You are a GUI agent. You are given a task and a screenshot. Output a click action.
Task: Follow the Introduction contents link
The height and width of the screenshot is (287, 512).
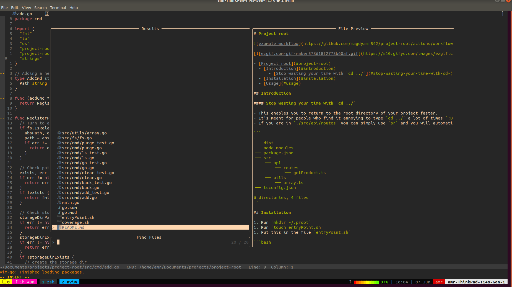[x=281, y=68]
